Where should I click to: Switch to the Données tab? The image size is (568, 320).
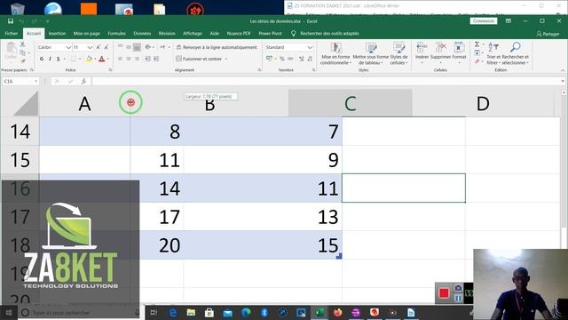142,34
